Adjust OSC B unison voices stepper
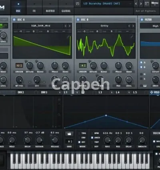The height and width of the screenshot is (170, 160). pos(83,65)
